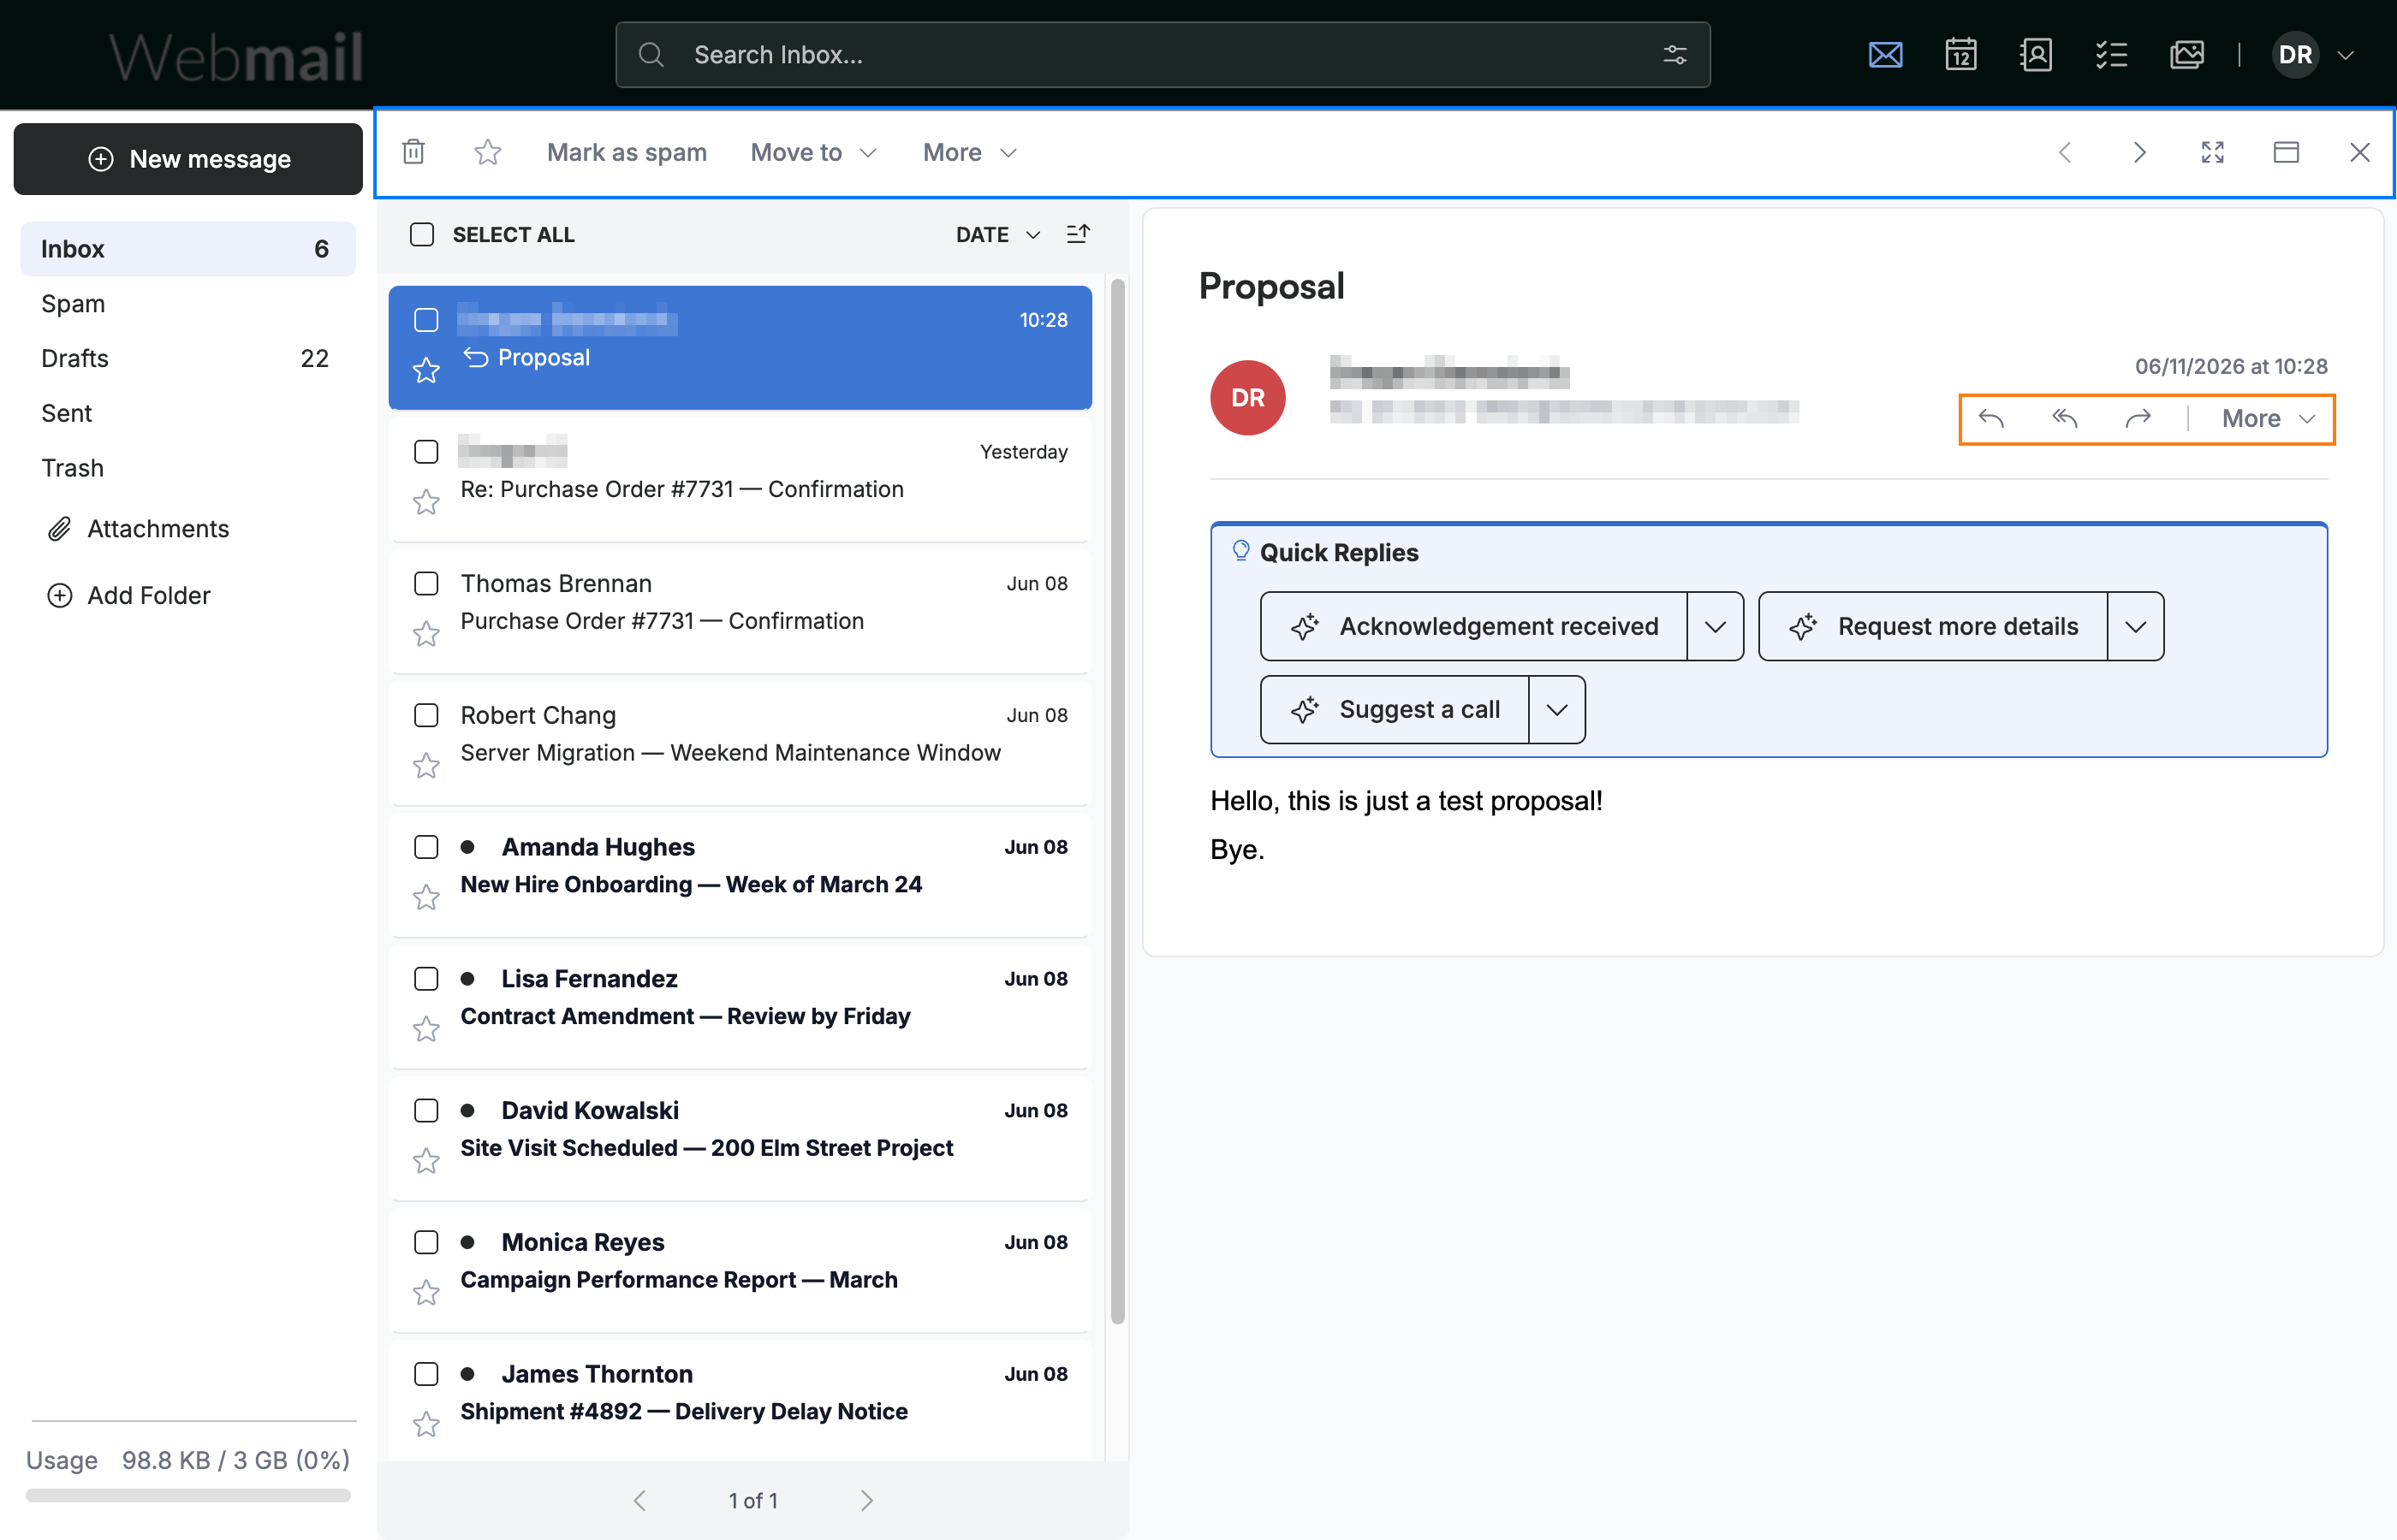
Task: Star the Shipment #4892 email
Action: [426, 1424]
